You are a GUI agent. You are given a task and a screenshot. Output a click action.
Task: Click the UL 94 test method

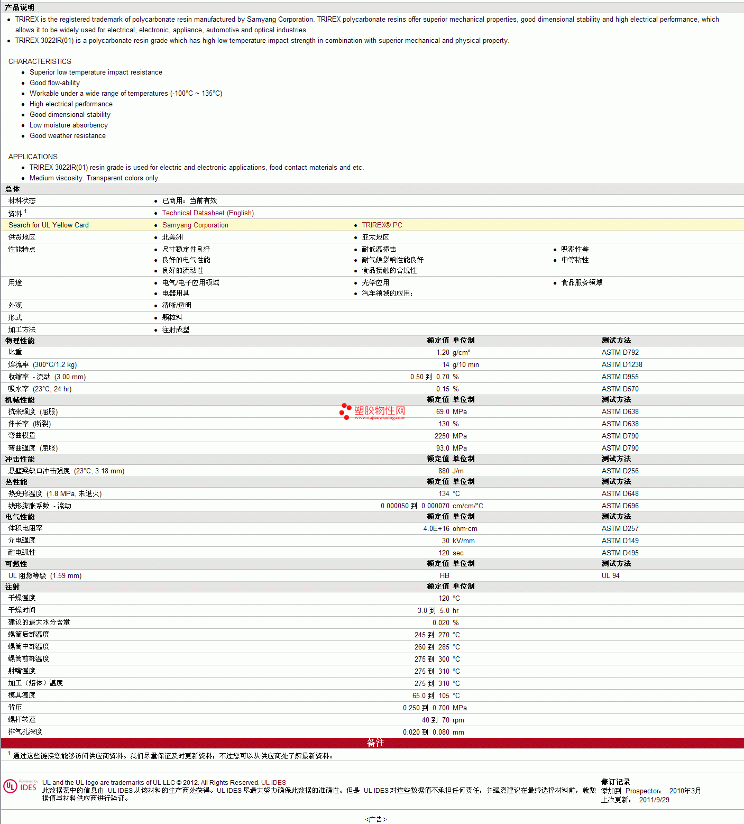coord(610,575)
